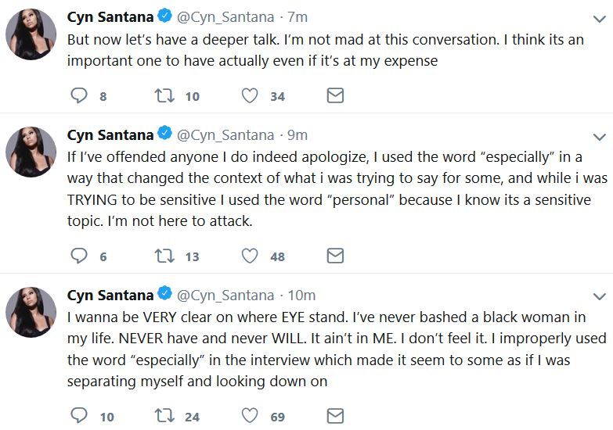
Task: Open the 10m timestamp link
Action: click(x=301, y=296)
